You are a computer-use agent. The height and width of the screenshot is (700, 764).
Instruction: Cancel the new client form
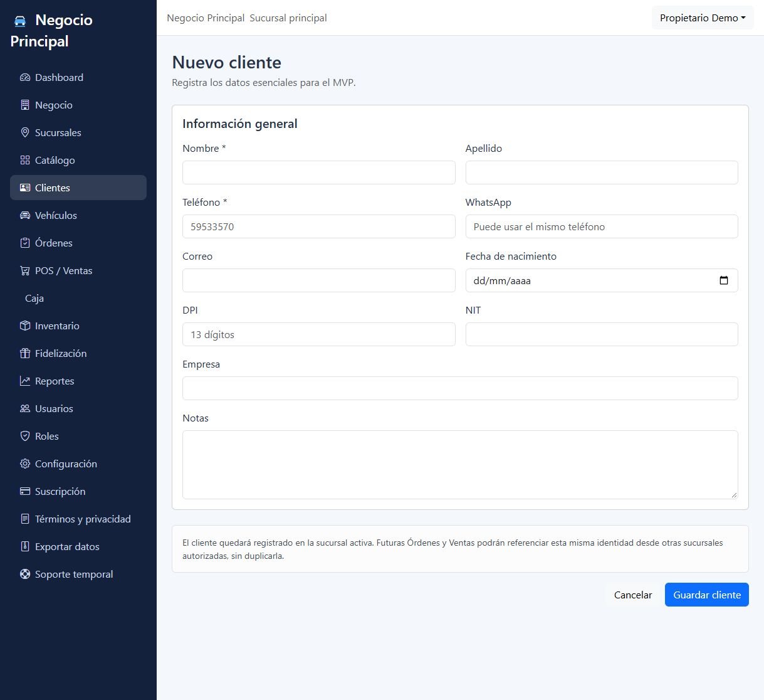633,595
